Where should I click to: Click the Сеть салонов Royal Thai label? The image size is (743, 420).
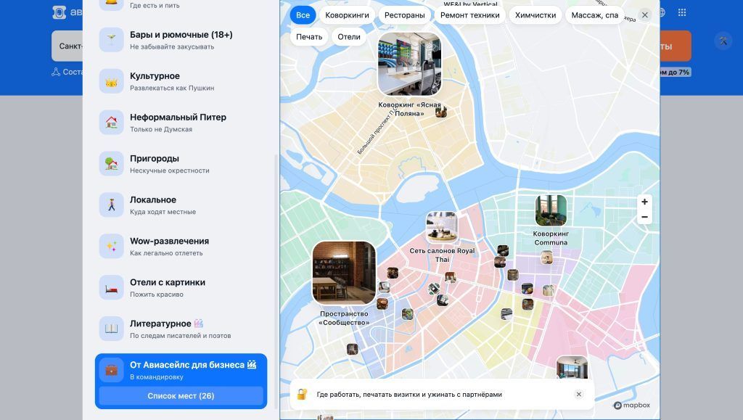pos(442,255)
